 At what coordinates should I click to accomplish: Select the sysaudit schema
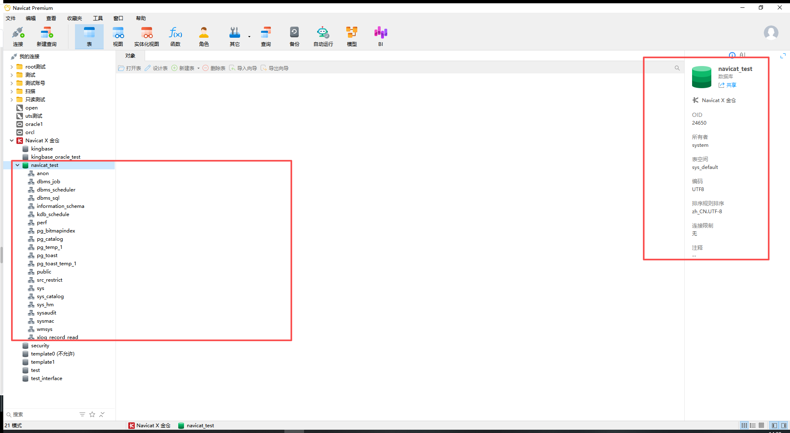click(46, 313)
